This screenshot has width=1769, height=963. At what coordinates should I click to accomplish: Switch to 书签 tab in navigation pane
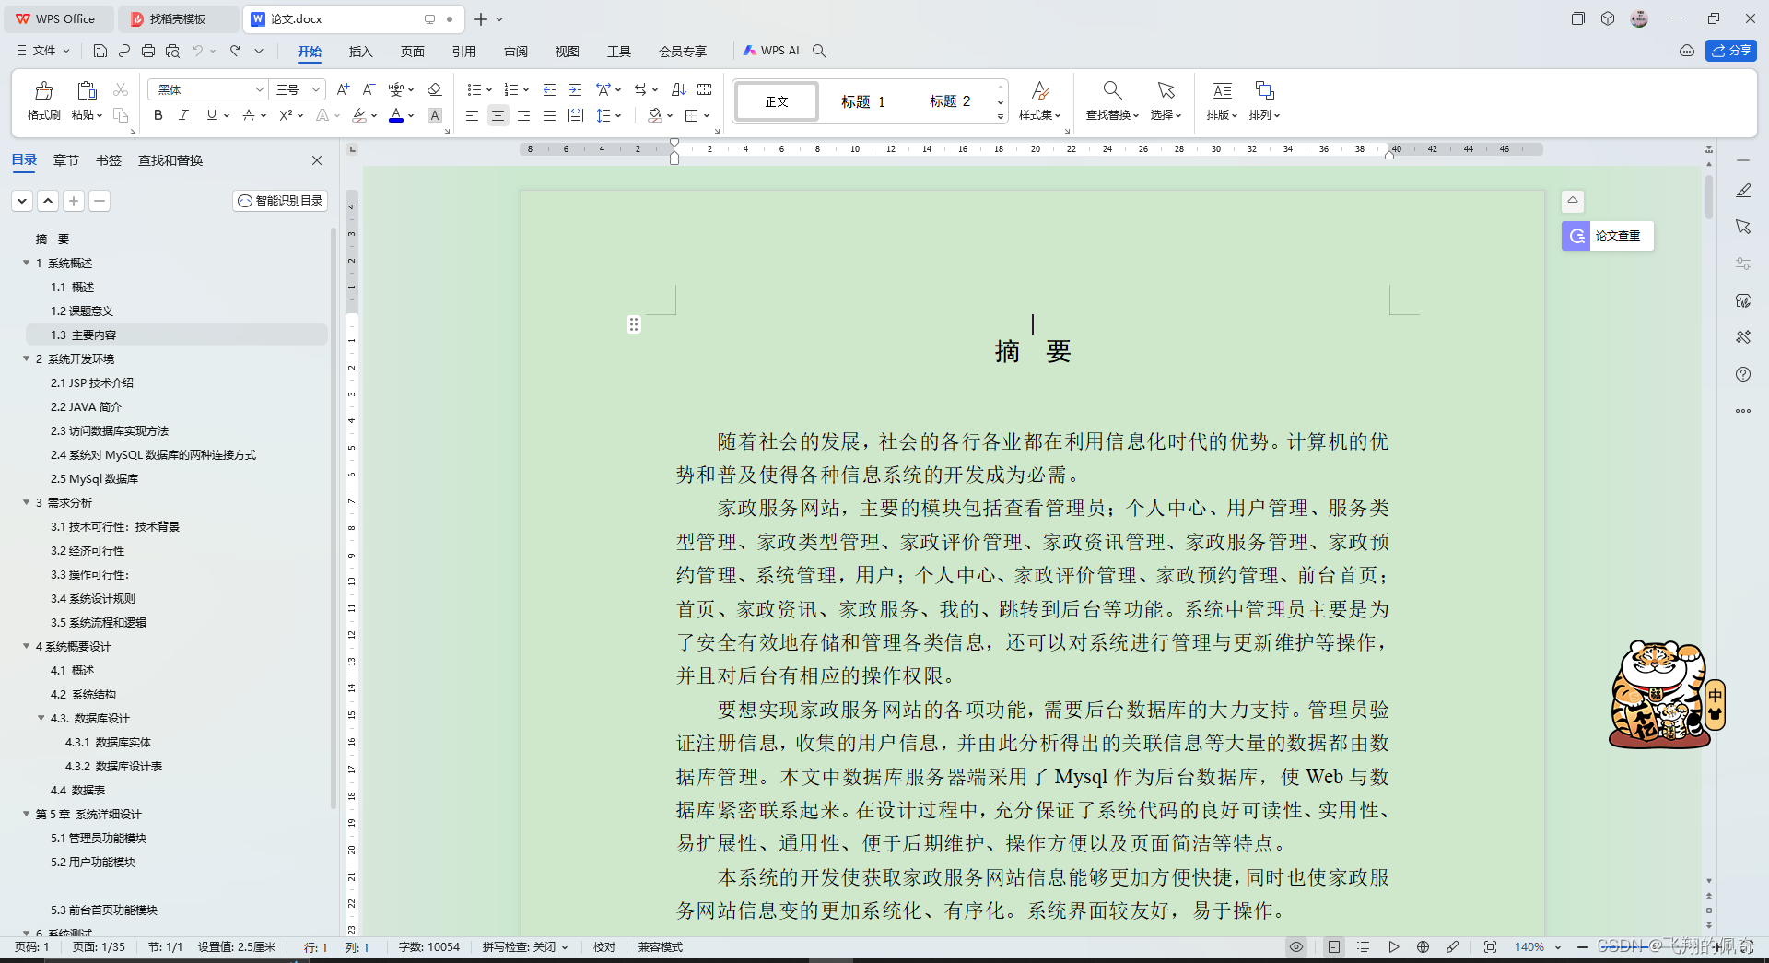(x=109, y=160)
